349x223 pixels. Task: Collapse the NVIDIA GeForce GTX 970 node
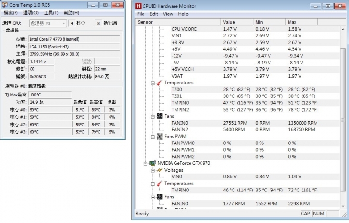(x=145, y=164)
